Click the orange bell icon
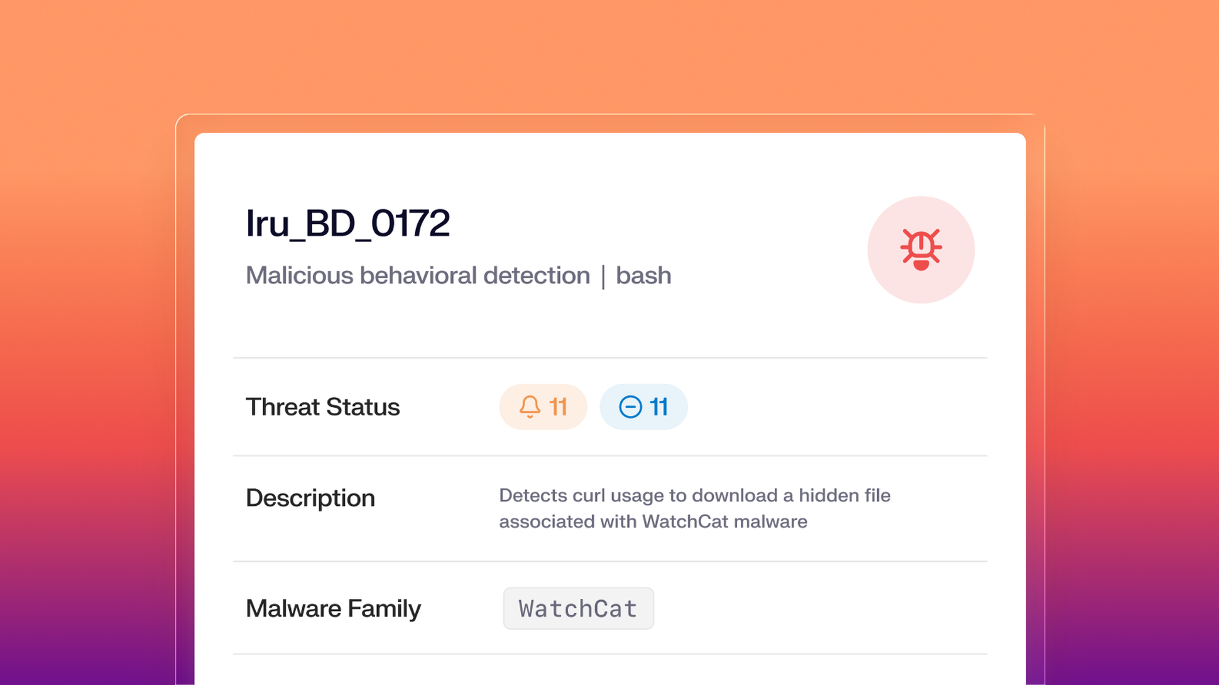This screenshot has width=1219, height=685. pyautogui.click(x=530, y=407)
